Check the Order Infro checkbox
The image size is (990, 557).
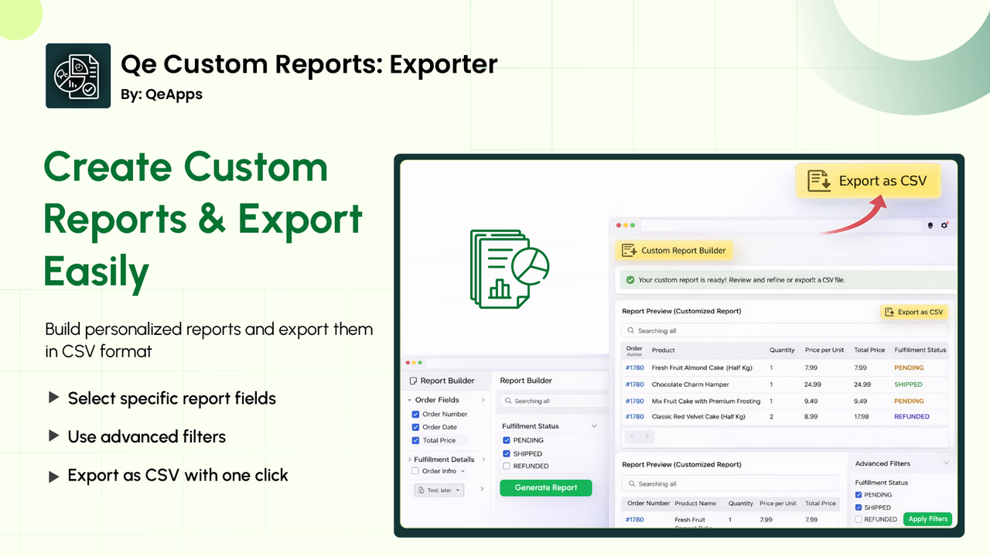click(x=415, y=470)
